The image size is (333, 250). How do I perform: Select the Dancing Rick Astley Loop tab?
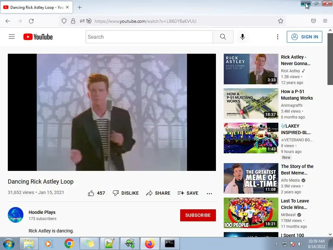click(x=36, y=7)
